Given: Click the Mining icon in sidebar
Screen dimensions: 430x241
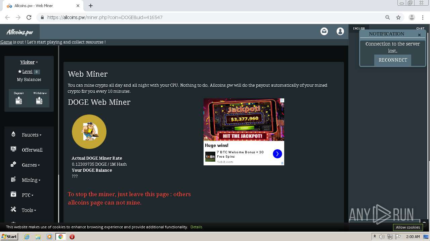Looking at the screenshot, I should click(x=13, y=179).
